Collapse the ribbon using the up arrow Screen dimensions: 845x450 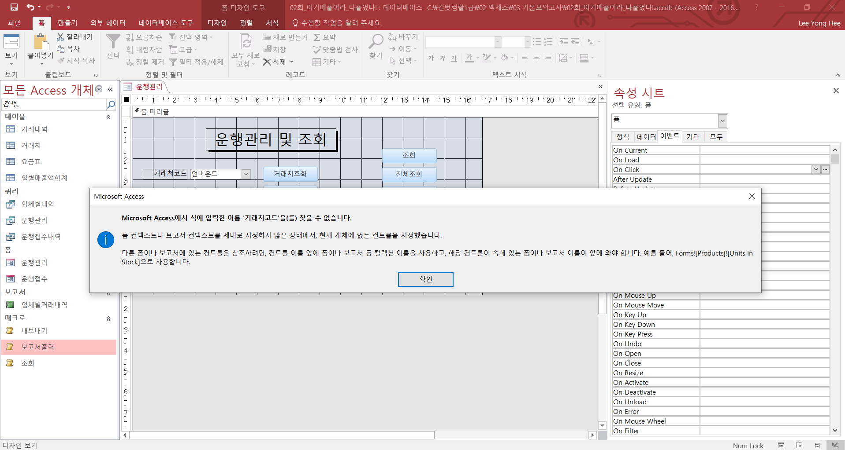coord(838,75)
